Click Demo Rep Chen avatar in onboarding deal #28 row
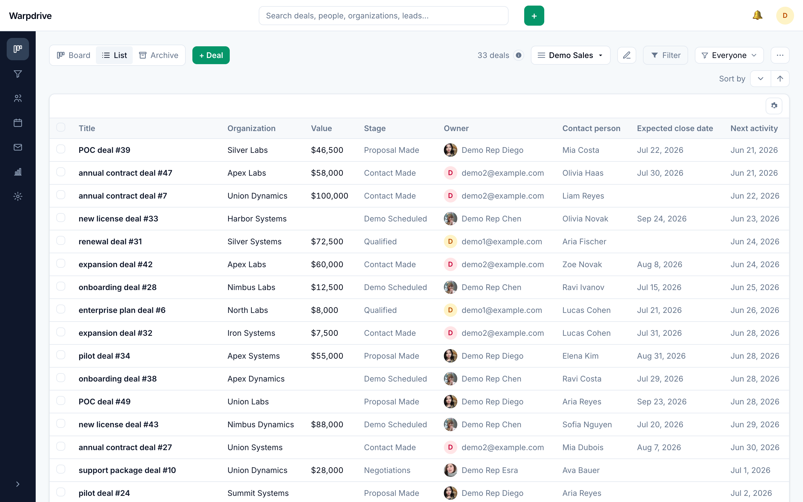803x502 pixels. click(x=450, y=287)
